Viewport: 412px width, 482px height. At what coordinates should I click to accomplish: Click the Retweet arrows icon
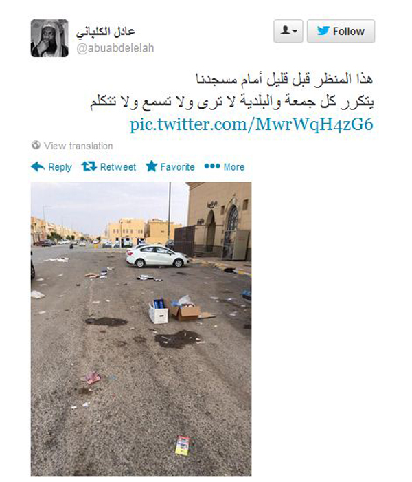pos(89,166)
